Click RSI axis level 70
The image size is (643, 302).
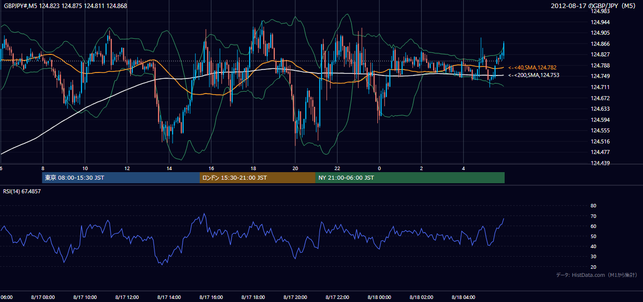pyautogui.click(x=593, y=216)
